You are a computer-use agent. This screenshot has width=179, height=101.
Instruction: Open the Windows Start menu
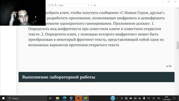(3, 98)
